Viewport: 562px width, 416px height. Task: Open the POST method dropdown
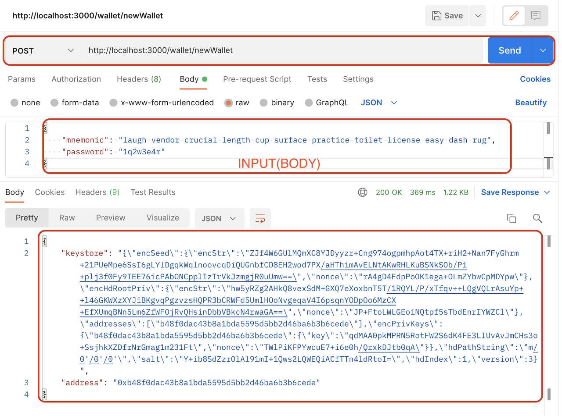(x=43, y=50)
